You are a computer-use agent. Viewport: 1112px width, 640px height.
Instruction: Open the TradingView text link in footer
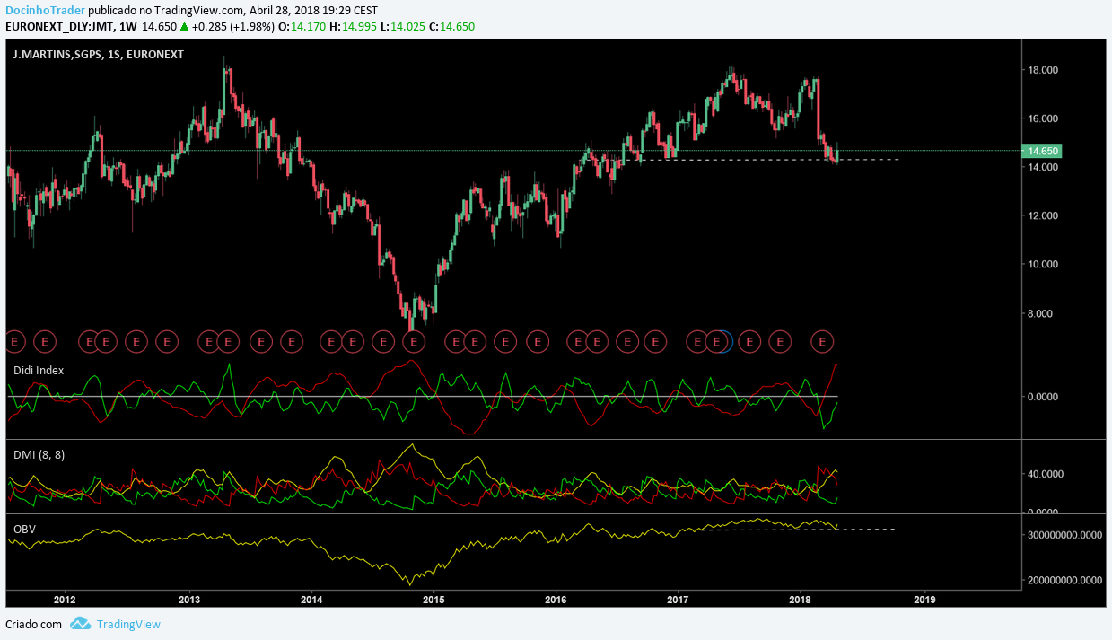pyautogui.click(x=128, y=624)
